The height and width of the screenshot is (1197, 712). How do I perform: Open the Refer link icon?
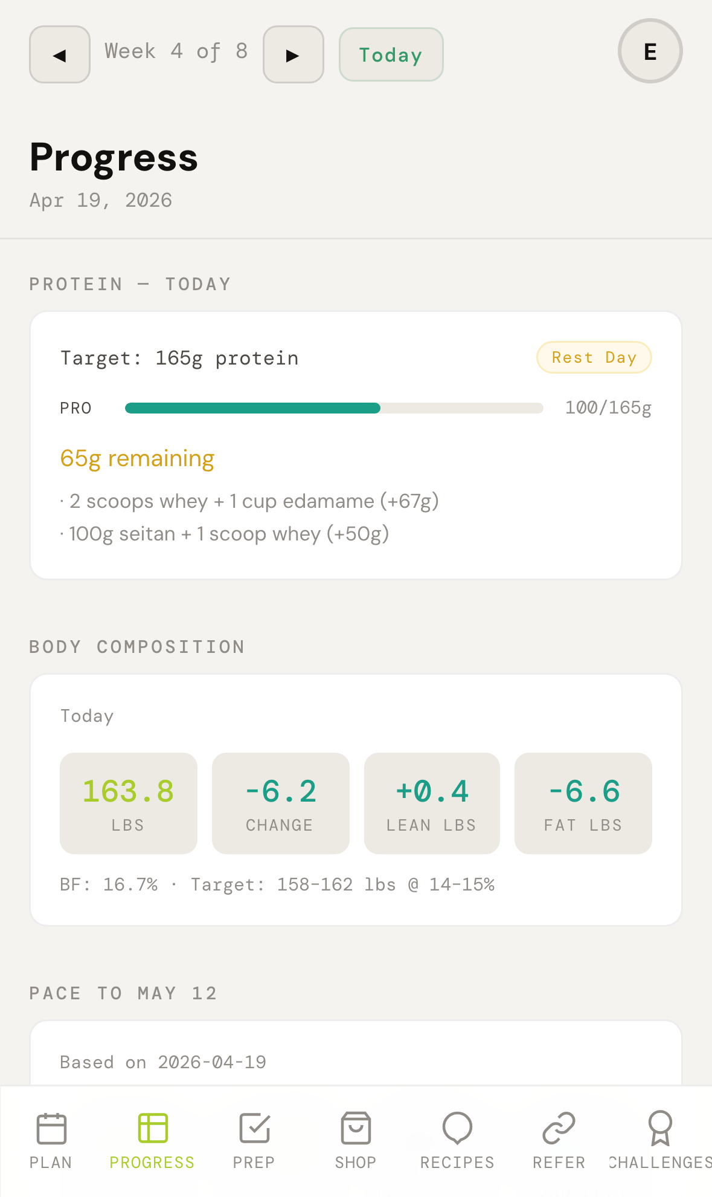pos(559,1128)
